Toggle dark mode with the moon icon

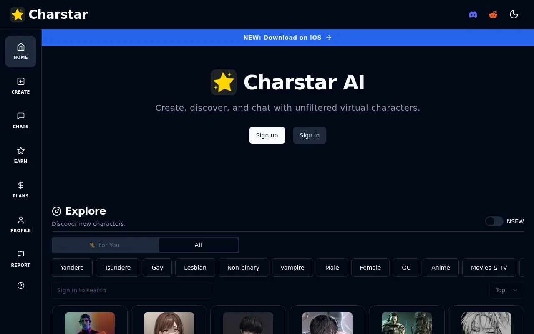pyautogui.click(x=514, y=14)
